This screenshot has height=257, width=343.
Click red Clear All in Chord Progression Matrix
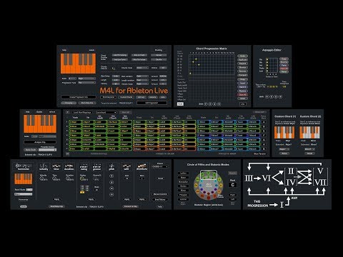(242, 95)
